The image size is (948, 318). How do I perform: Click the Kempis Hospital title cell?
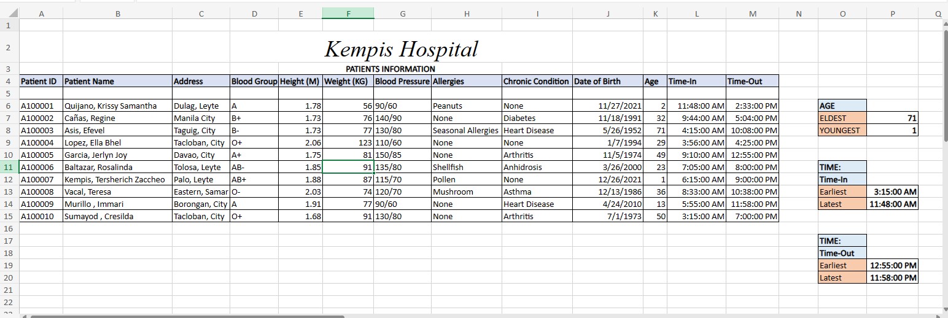click(401, 48)
